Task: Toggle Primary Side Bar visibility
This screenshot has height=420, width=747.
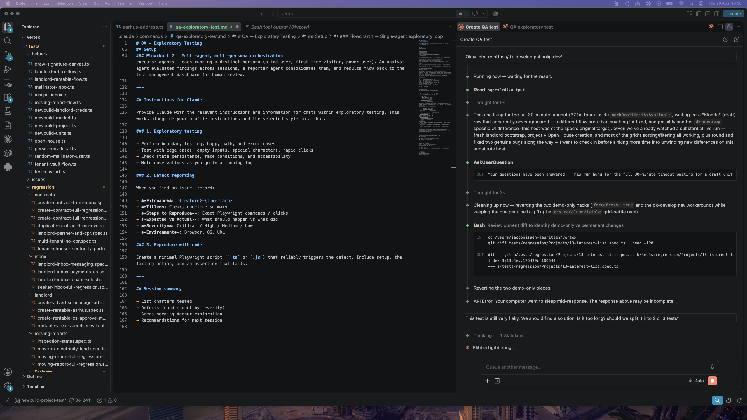Action: tap(699, 14)
